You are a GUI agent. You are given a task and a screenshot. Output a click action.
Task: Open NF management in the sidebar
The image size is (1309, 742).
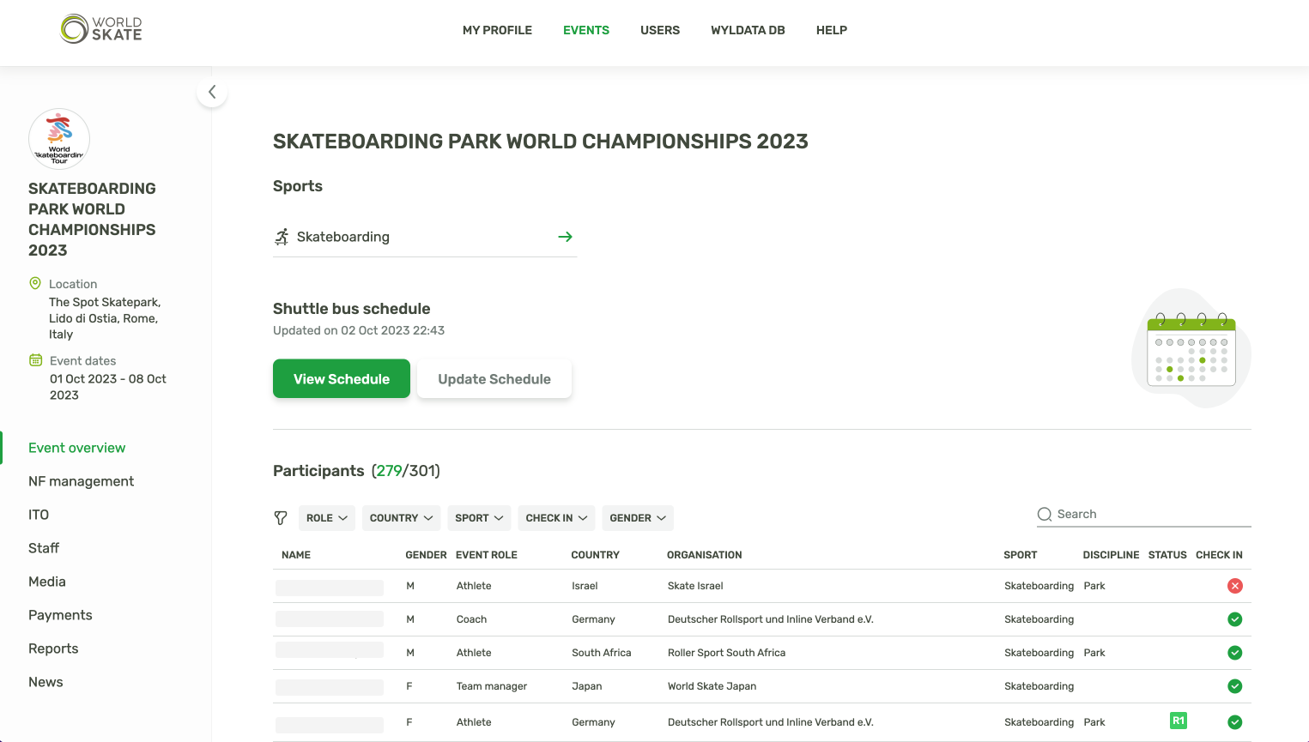click(81, 481)
